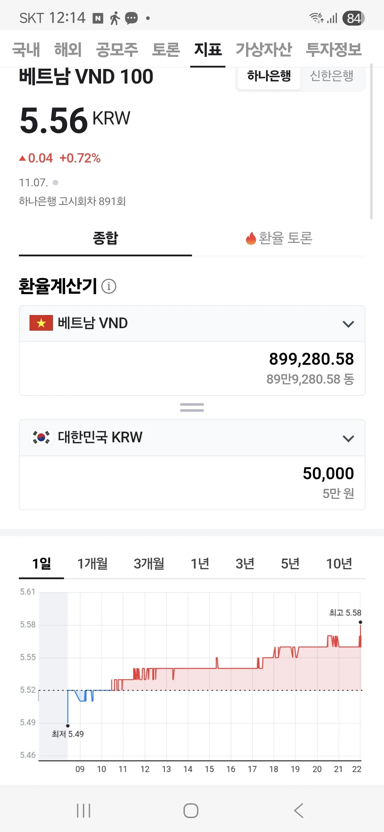Screen dimensions: 384x832
Task: Tap the page scrollbar on right edge
Action: tap(372, 142)
